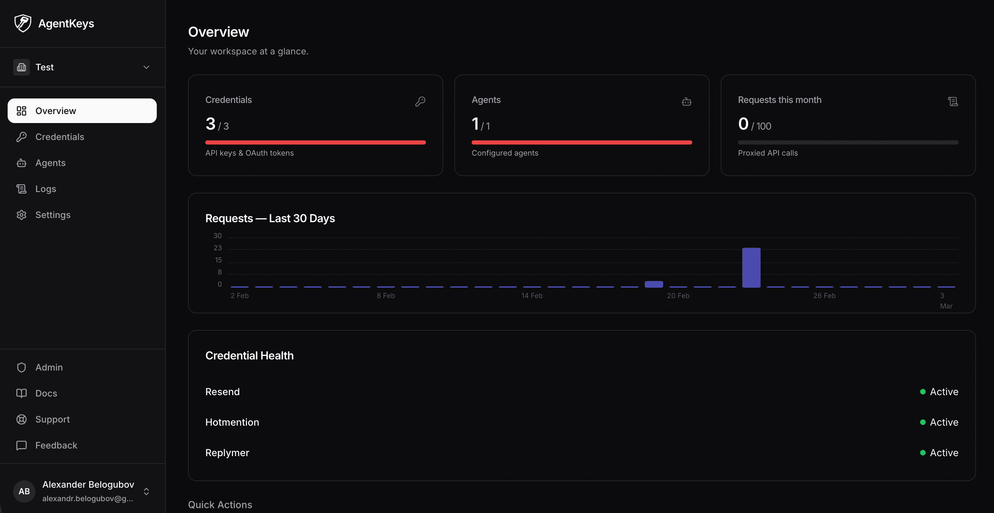Open the Agents sidebar page

tap(50, 163)
